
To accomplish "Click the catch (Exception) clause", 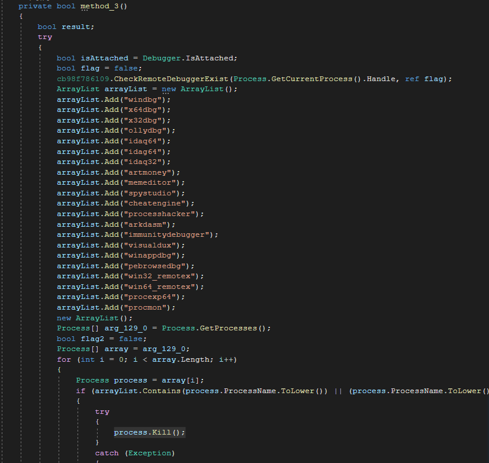I will pos(135,453).
